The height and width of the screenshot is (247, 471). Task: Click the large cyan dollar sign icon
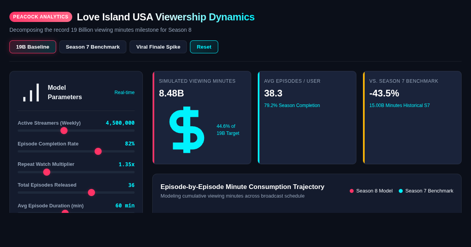click(186, 130)
